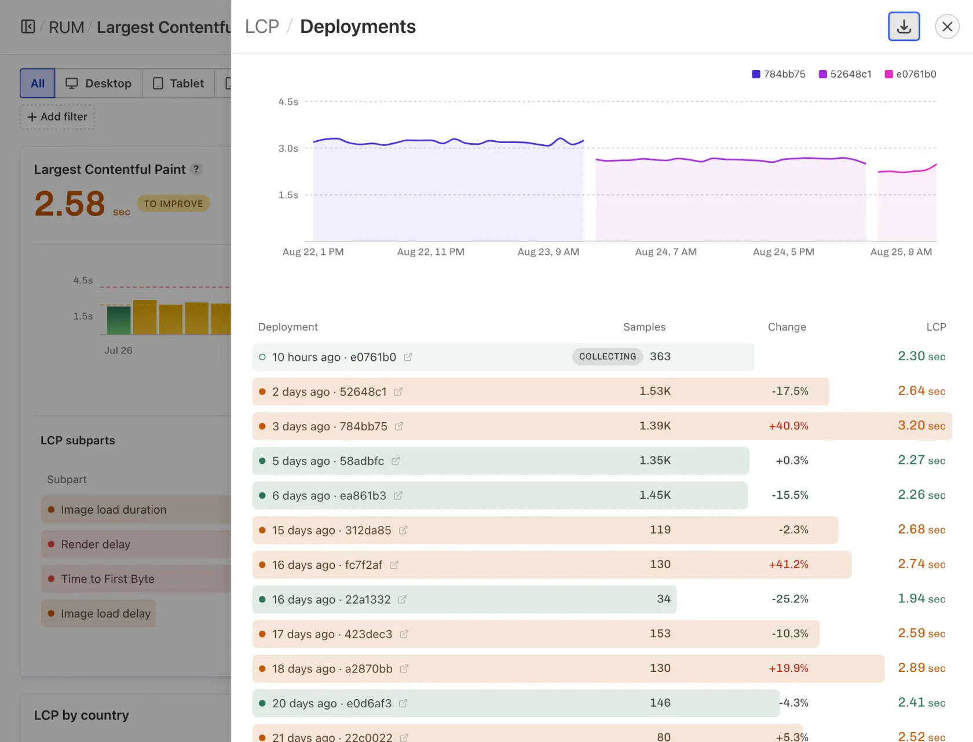This screenshot has height=742, width=973.
Task: Click the Samples column header
Action: [x=644, y=327]
